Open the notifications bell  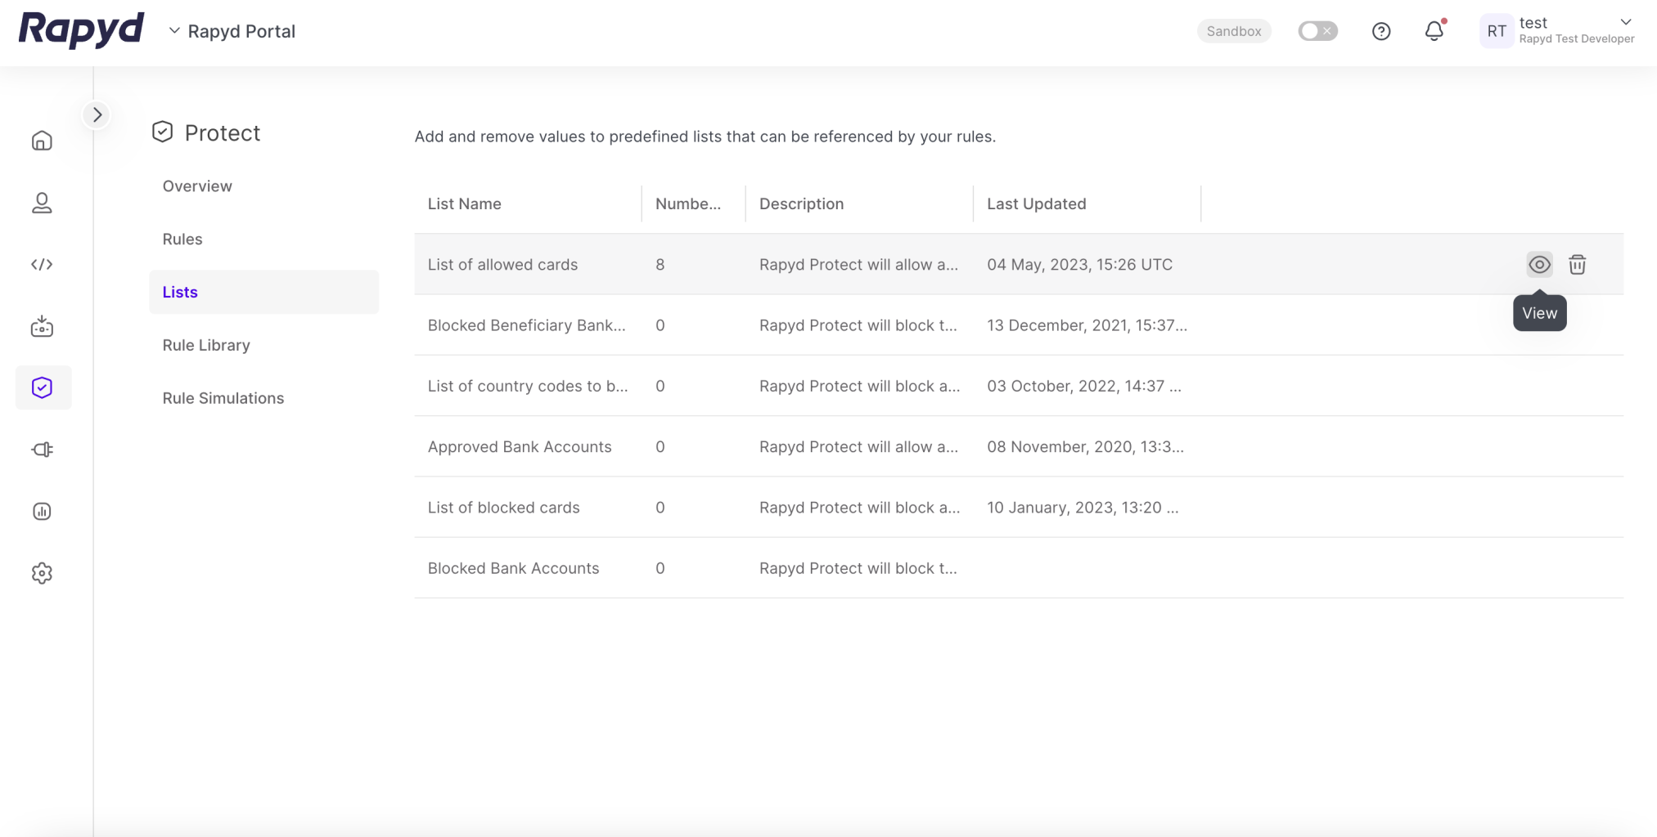pos(1434,31)
